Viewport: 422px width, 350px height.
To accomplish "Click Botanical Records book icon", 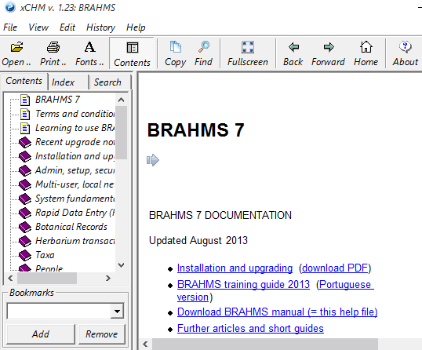I will [x=25, y=227].
